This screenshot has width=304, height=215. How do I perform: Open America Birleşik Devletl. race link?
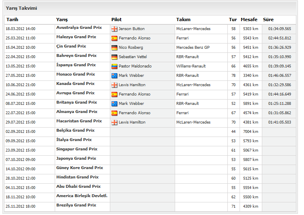[82, 196]
